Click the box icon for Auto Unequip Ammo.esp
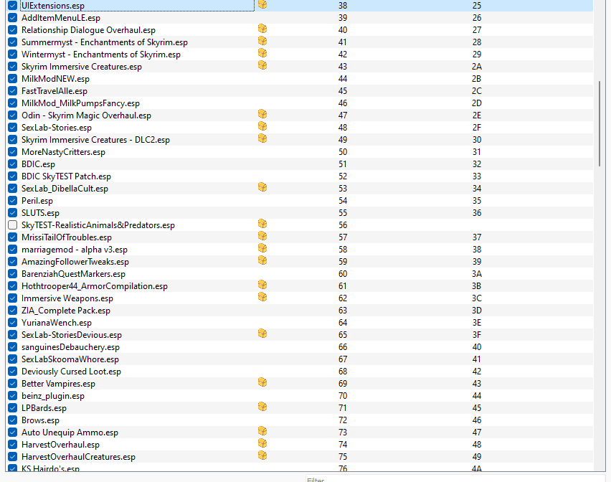Viewport: 611px width, 482px height. coord(262,431)
